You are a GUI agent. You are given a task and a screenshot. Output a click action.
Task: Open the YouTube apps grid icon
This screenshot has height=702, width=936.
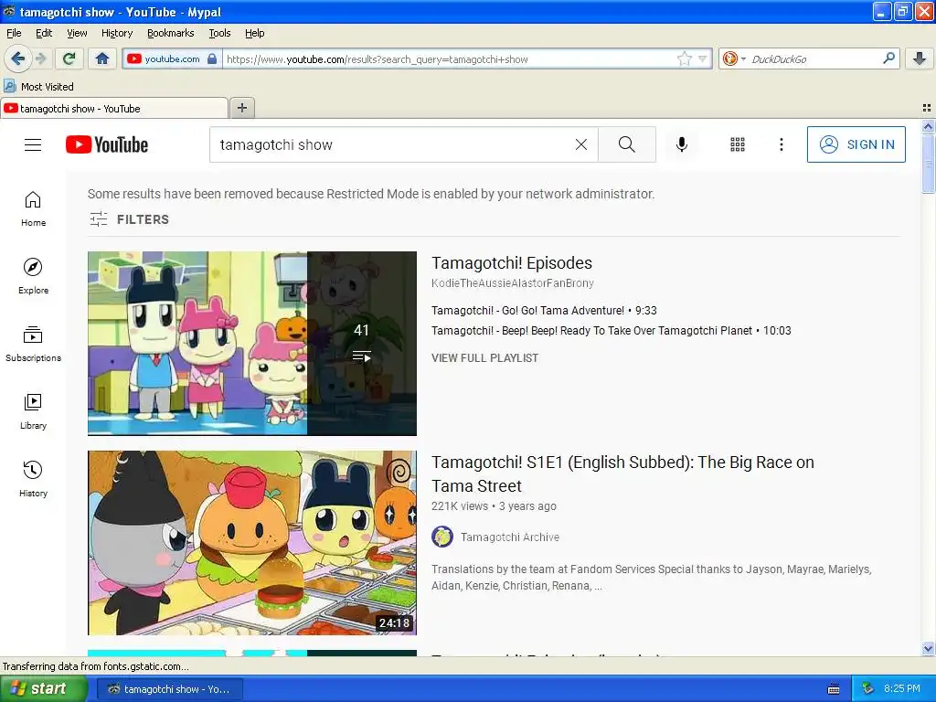coord(738,144)
